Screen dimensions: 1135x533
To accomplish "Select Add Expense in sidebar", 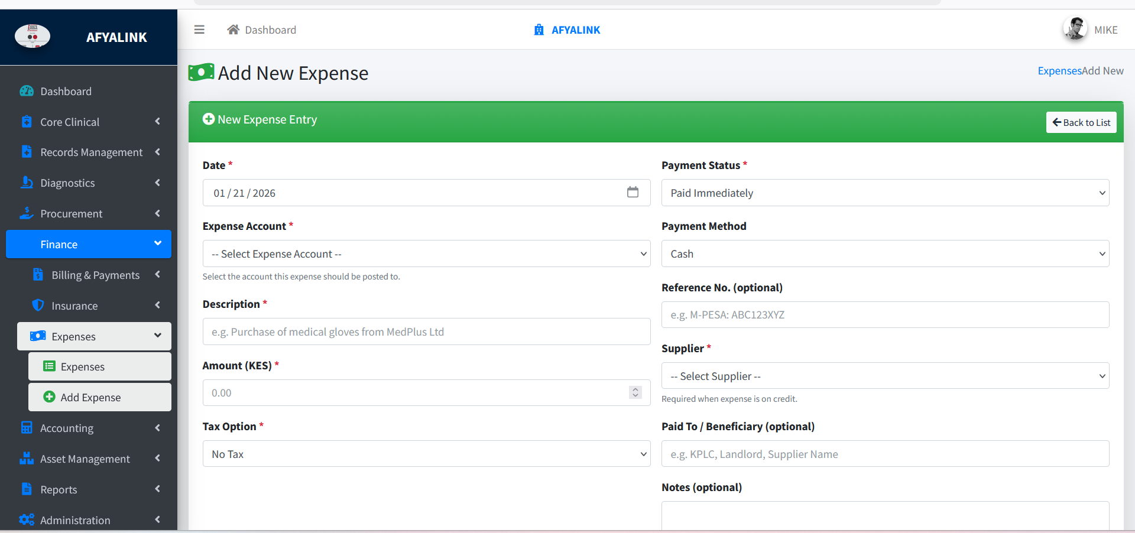I will 90,397.
